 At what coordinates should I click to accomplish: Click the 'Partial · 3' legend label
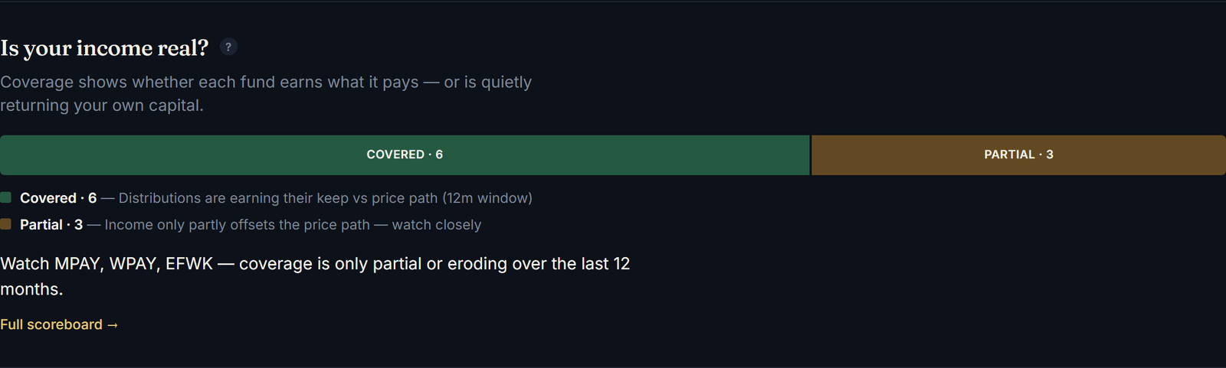51,225
